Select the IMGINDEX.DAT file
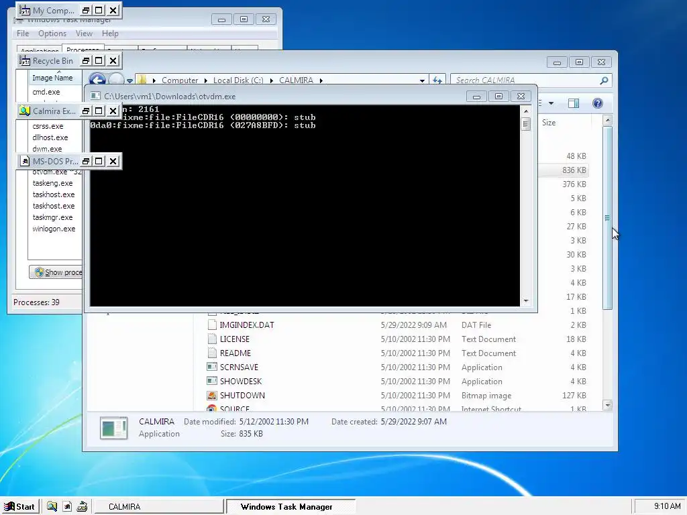687x515 pixels. pyautogui.click(x=247, y=325)
